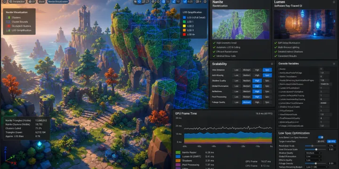Click the Clusters Culled 71.2% value
This screenshot has height=169, width=339.
click(x=39, y=128)
